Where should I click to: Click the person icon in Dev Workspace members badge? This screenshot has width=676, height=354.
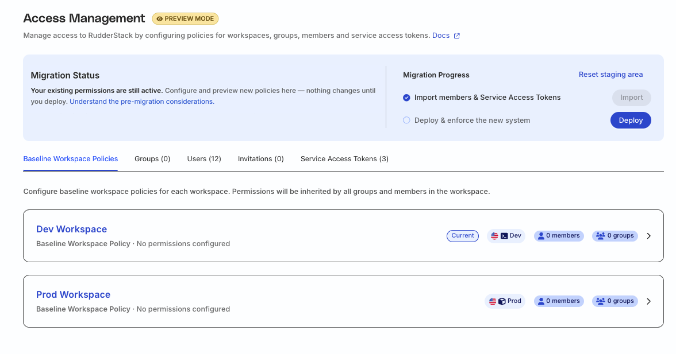point(540,236)
